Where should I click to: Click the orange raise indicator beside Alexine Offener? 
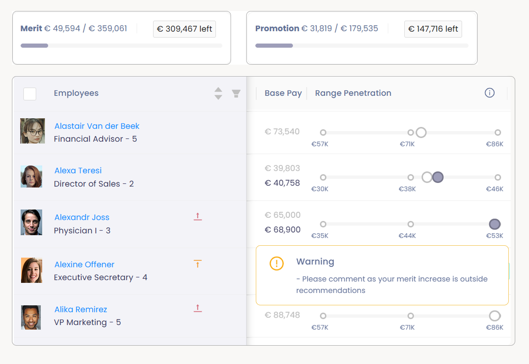pyautogui.click(x=198, y=264)
